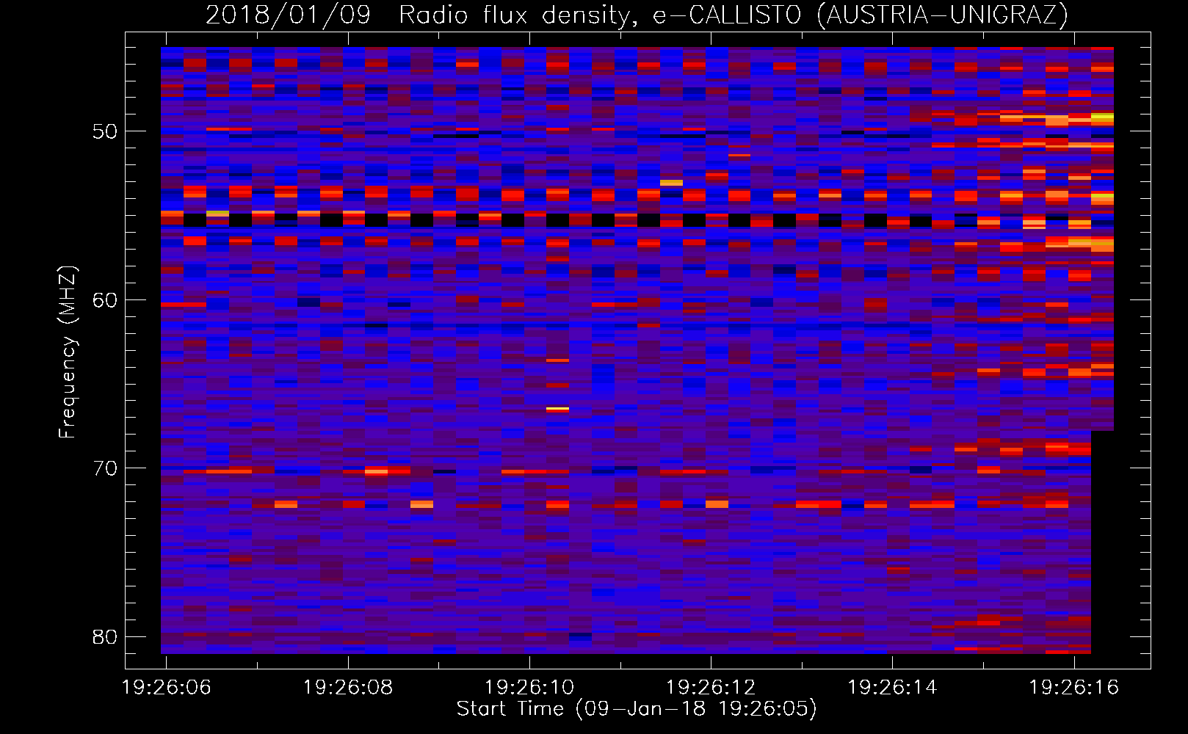The image size is (1188, 734).
Task: Click the '19:26:14' time tick label
Action: [x=892, y=688]
